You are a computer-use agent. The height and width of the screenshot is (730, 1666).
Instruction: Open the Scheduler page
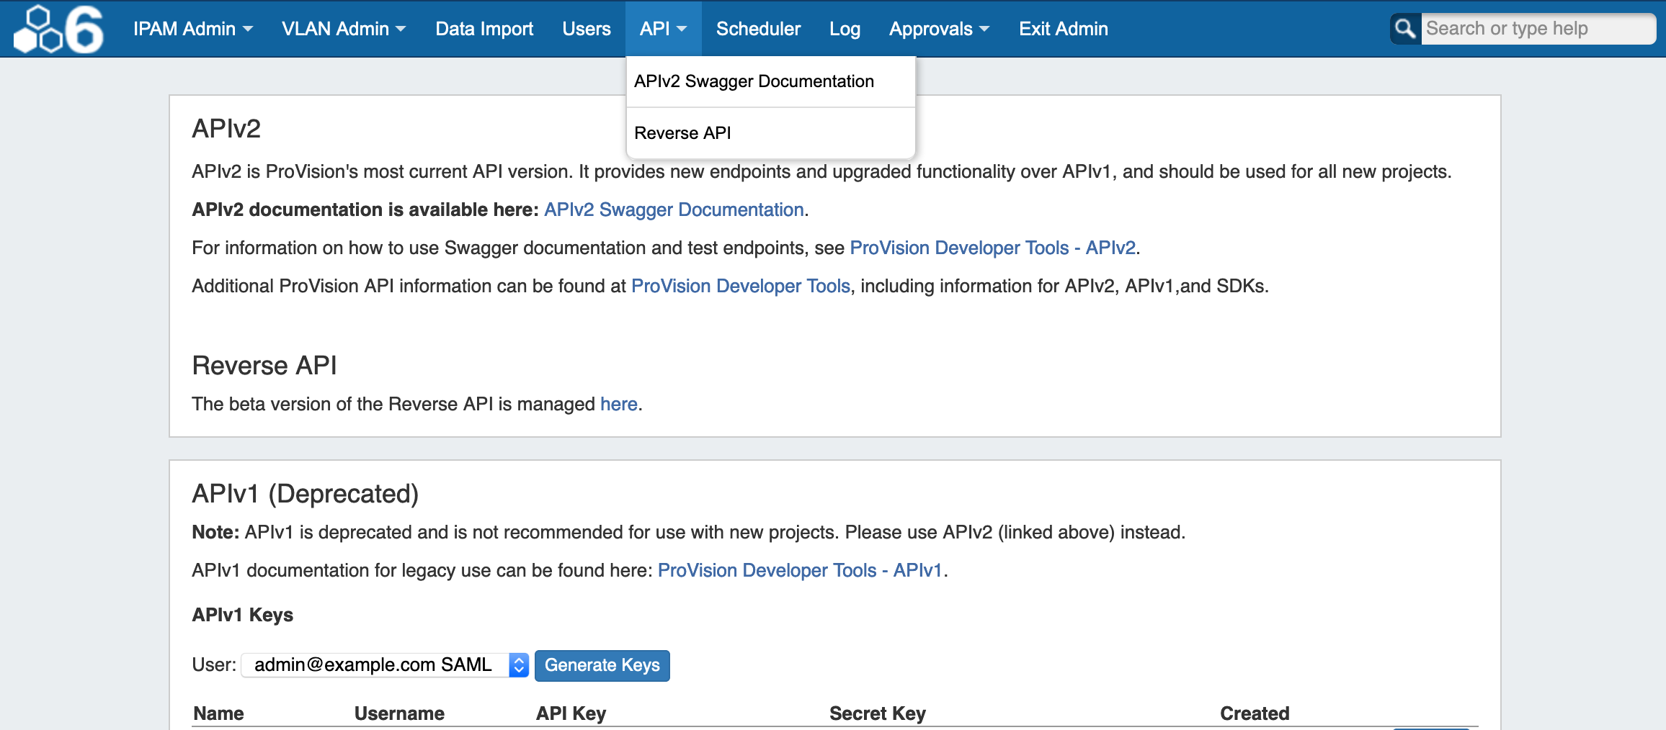tap(758, 29)
